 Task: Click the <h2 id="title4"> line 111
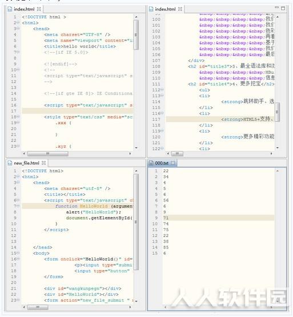(231, 84)
